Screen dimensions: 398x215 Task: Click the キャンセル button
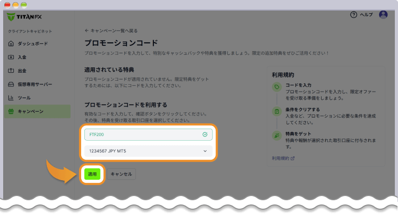(121, 174)
